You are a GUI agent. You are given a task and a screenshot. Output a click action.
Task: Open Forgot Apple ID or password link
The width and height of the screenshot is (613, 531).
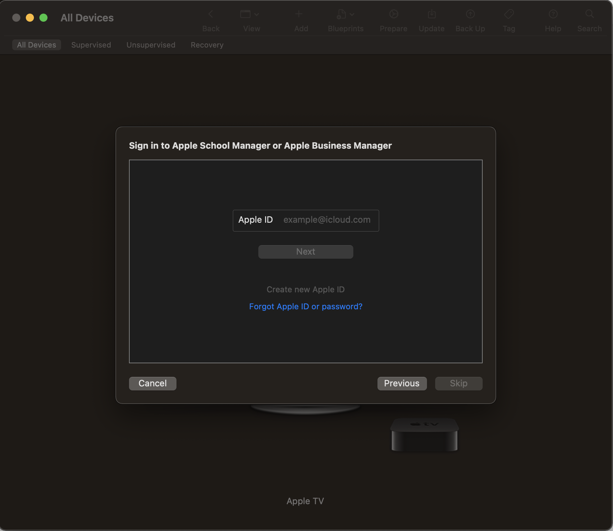click(x=306, y=307)
